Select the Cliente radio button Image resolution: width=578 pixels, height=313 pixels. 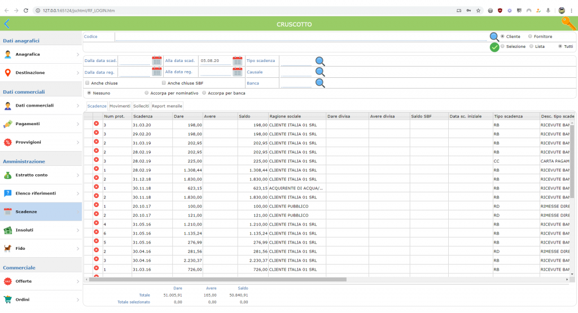(502, 36)
